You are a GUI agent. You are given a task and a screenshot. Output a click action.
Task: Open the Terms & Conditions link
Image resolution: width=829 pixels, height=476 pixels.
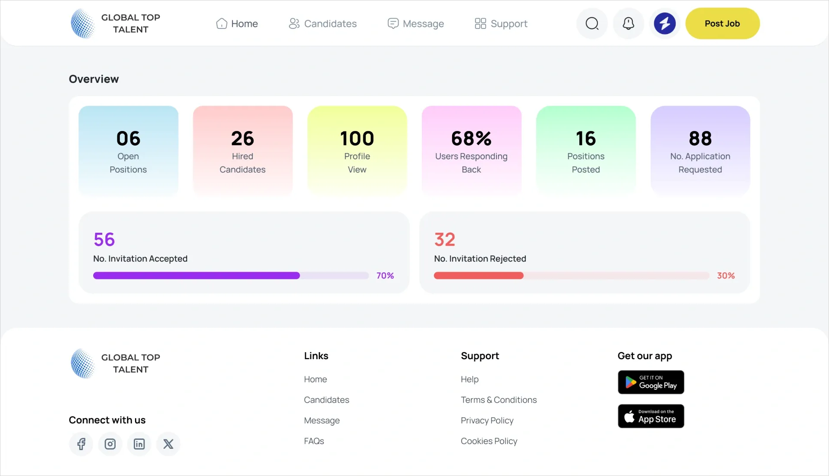point(499,400)
